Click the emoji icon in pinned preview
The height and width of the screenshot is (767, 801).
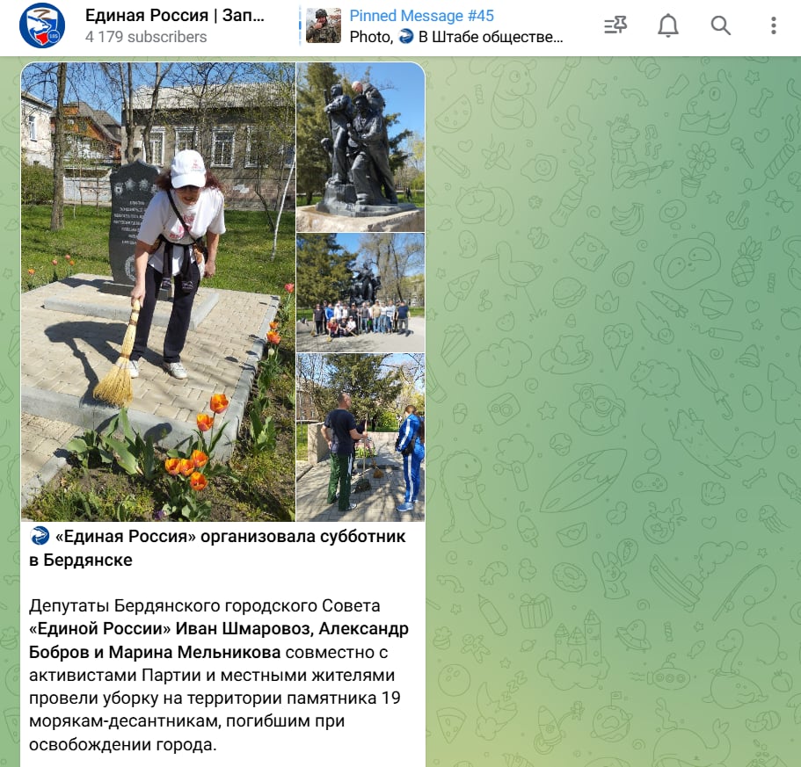(405, 37)
